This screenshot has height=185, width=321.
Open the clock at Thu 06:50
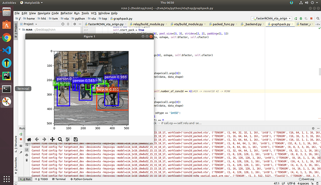167,3
